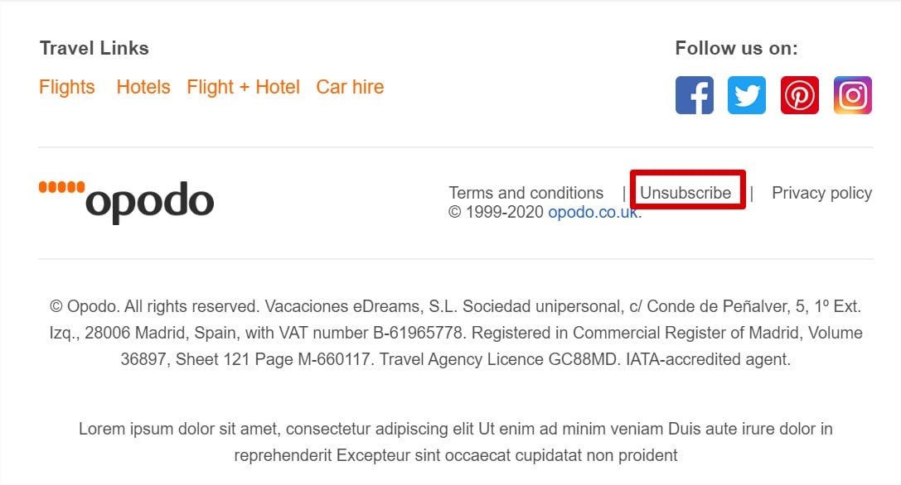Click the Unsubscribe link
Image resolution: width=901 pixels, height=485 pixels.
point(685,193)
